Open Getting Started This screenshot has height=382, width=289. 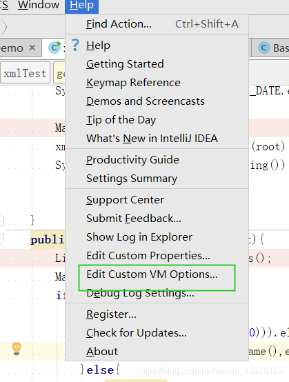coord(157,64)
